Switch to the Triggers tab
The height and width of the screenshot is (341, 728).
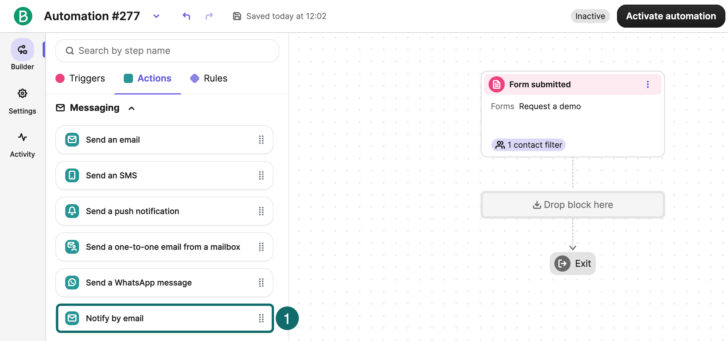point(80,78)
